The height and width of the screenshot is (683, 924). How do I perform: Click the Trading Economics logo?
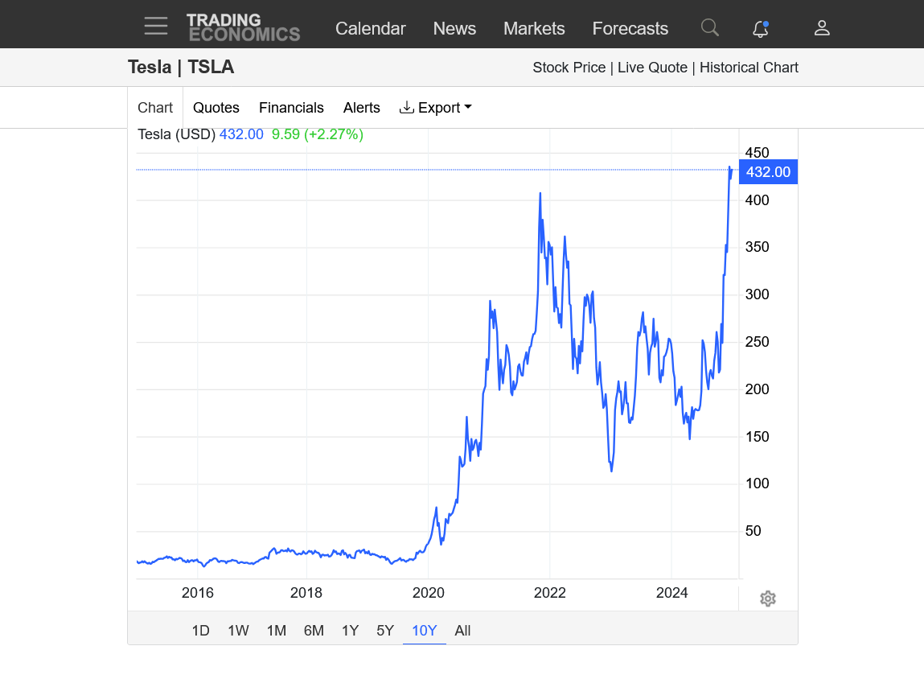[x=243, y=27]
